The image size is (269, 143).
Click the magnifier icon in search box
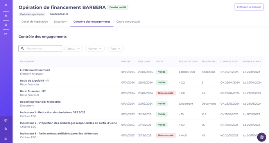pos(22,48)
